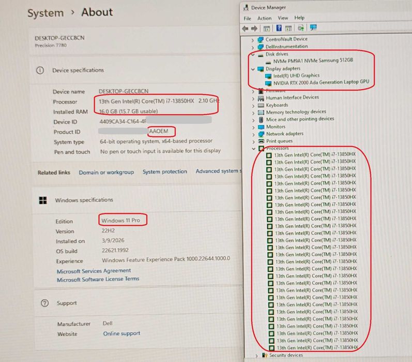This screenshot has width=412, height=362.
Task: Click the Display adapters category icon
Action: coord(261,69)
